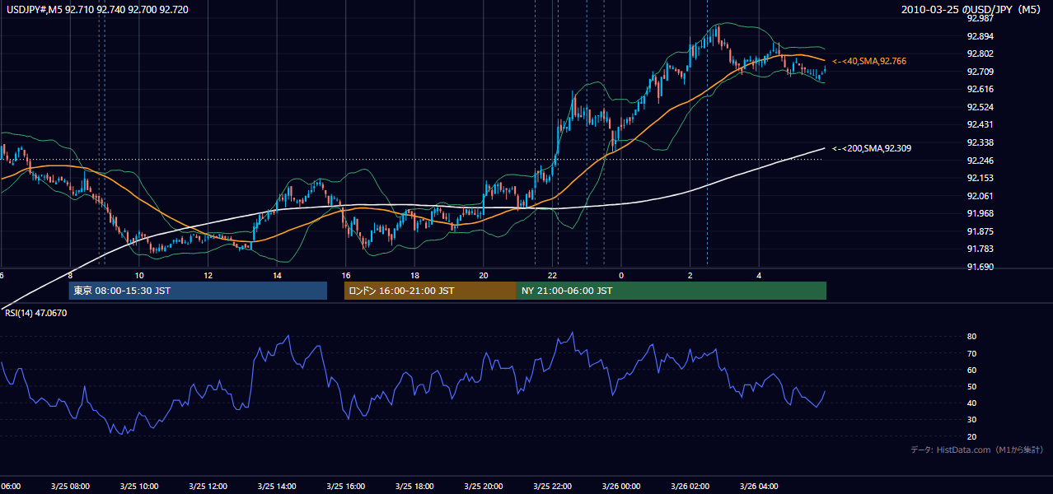
Task: Click price scale value 91.690
Action: click(980, 267)
